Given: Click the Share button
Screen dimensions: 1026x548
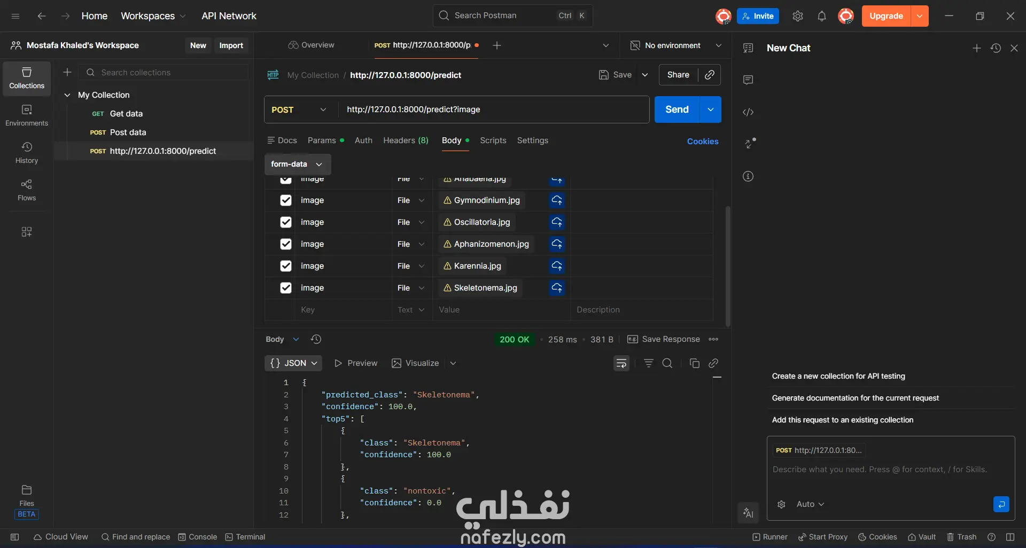Looking at the screenshot, I should click(x=678, y=75).
